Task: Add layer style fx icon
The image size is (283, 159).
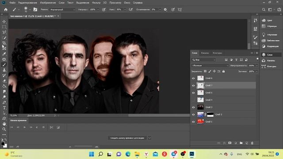Action: tap(224, 143)
